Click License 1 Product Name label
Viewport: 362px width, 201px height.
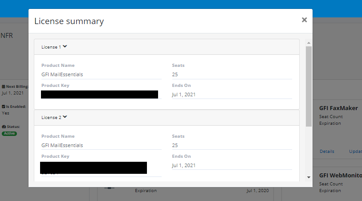coord(58,66)
